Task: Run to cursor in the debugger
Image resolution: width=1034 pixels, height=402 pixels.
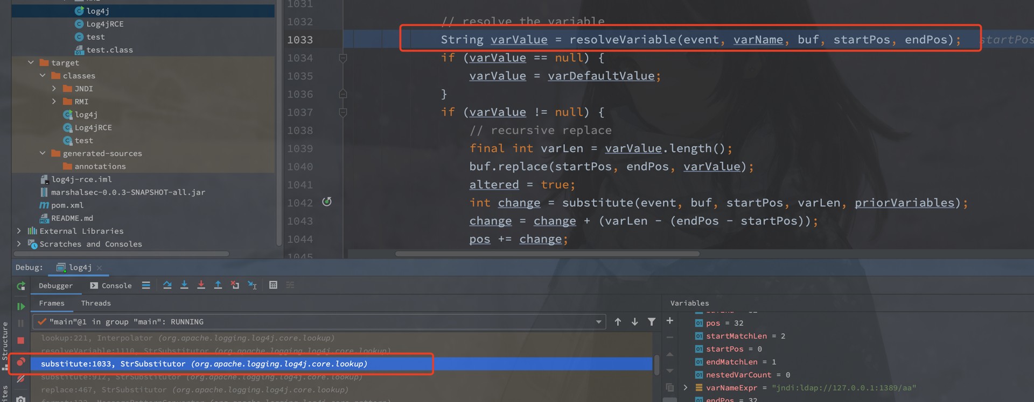Action: click(x=252, y=285)
